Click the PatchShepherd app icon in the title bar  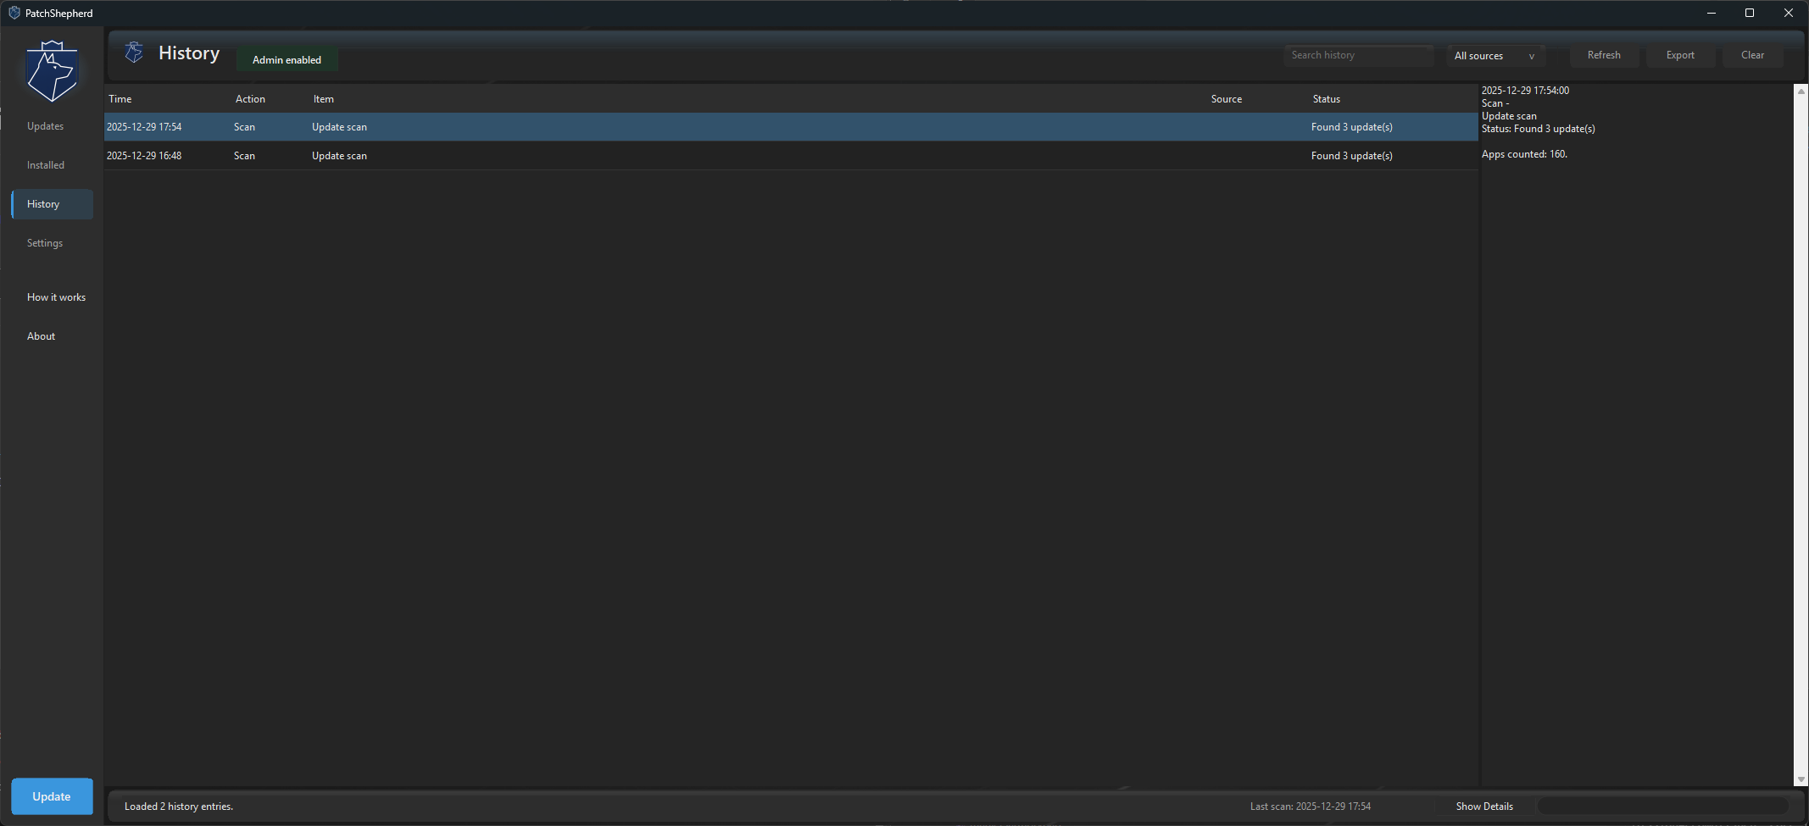pos(13,12)
